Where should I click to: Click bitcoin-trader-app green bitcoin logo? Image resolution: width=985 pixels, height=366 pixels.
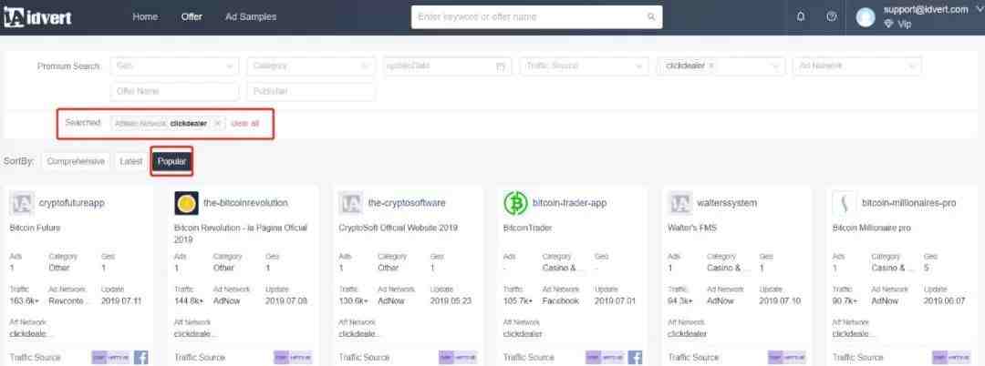515,203
